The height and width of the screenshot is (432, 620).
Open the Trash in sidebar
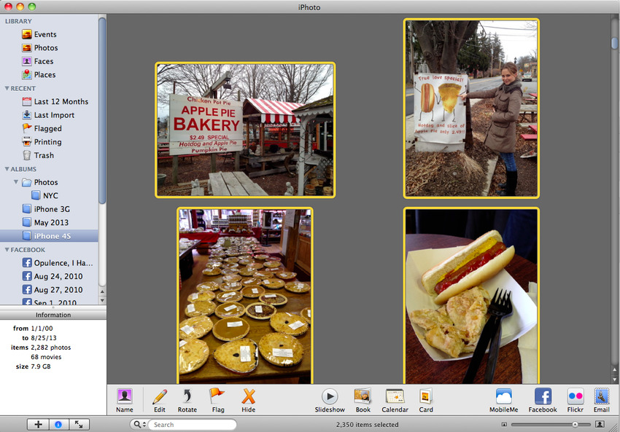pyautogui.click(x=38, y=155)
